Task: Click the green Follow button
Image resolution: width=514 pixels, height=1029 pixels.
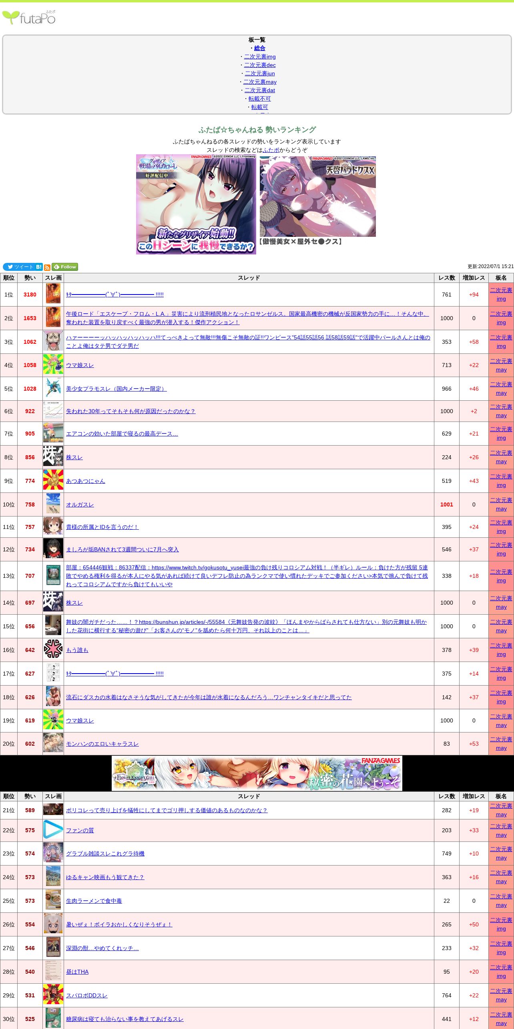Action: 65,267
